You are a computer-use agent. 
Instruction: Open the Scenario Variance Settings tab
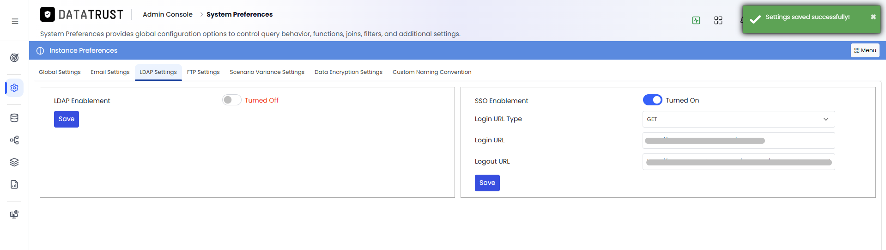pyautogui.click(x=267, y=72)
